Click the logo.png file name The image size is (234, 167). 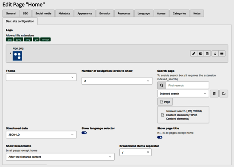tap(18, 48)
